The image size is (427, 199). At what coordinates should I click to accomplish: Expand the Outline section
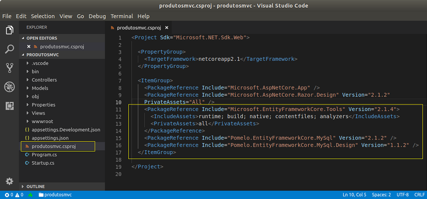click(x=23, y=187)
